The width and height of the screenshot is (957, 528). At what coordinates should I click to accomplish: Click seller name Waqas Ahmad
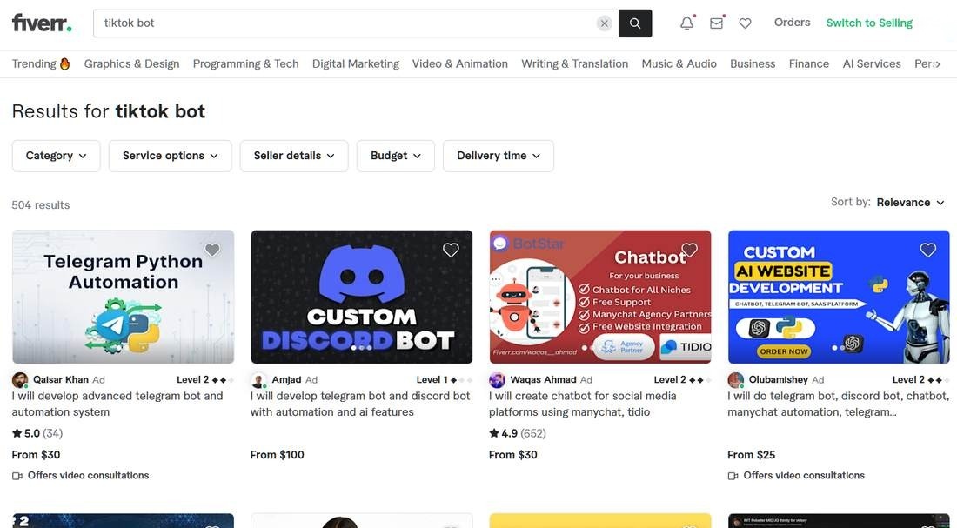coord(543,379)
